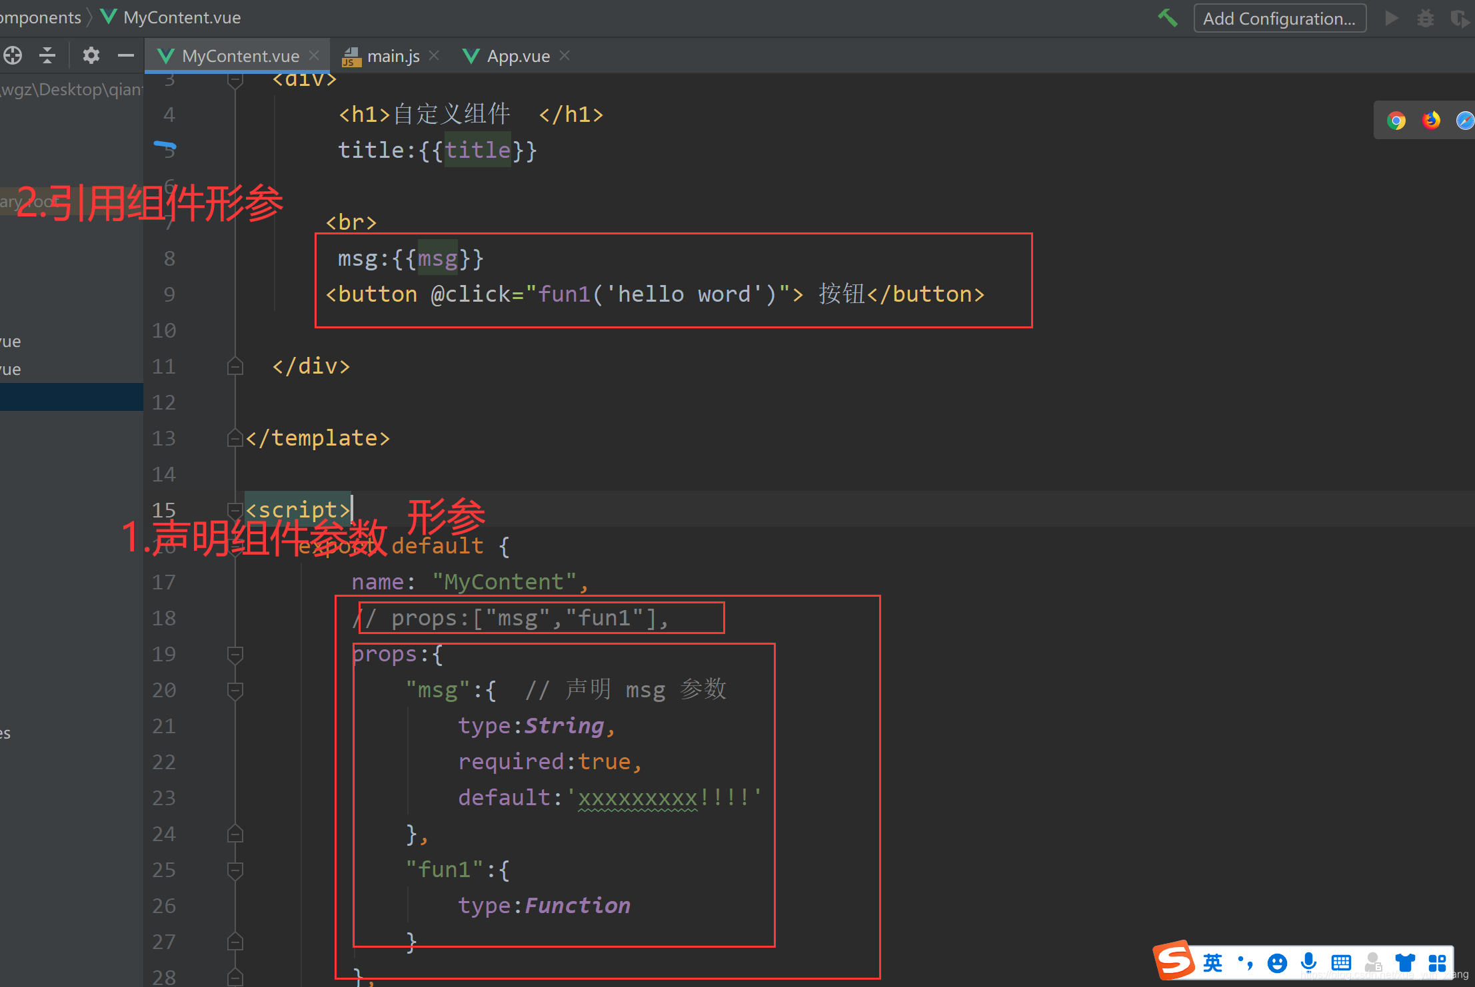Open preview in Chrome browser icon
This screenshot has width=1475, height=987.
click(x=1396, y=121)
